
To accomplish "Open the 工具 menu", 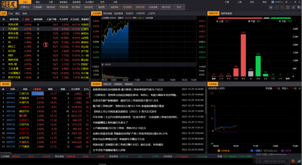I will [239, 2].
